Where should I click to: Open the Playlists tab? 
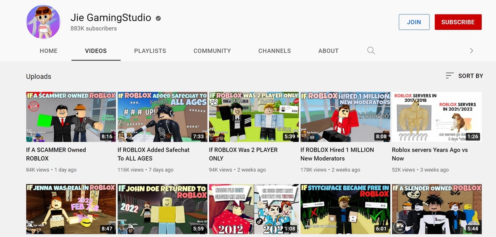(150, 51)
